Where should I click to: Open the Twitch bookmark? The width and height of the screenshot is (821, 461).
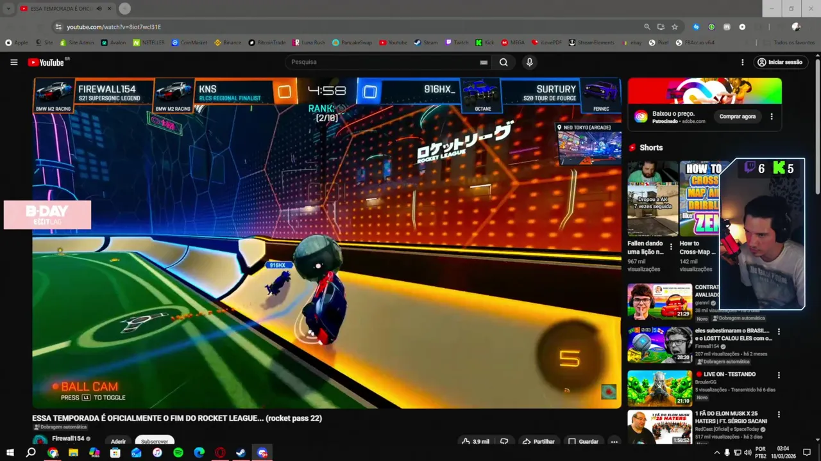(457, 42)
